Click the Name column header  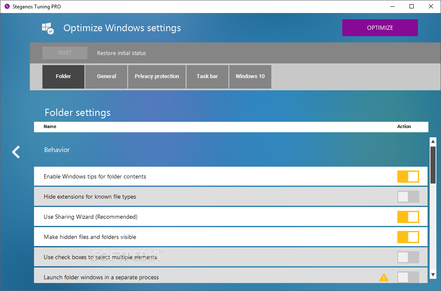click(x=50, y=126)
